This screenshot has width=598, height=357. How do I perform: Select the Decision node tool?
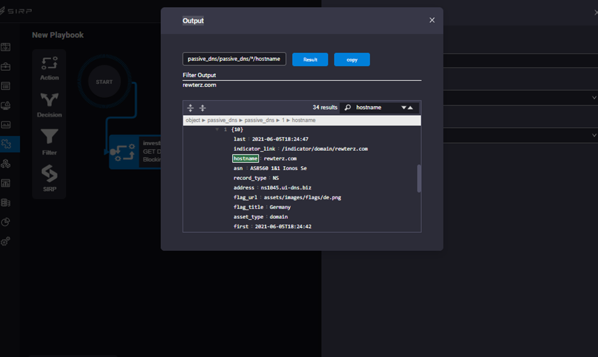point(50,105)
